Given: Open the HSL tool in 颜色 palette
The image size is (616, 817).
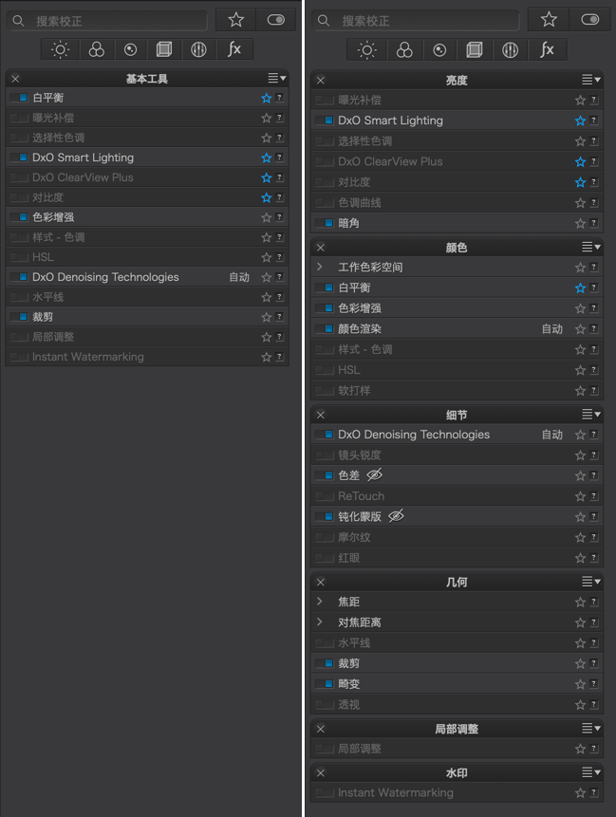Looking at the screenshot, I should pos(457,370).
